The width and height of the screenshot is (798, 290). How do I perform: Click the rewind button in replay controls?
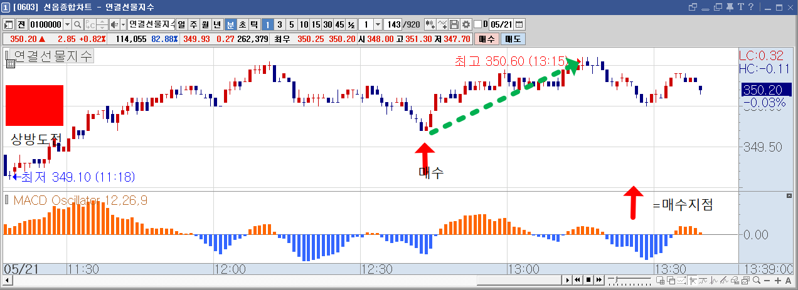point(577,280)
